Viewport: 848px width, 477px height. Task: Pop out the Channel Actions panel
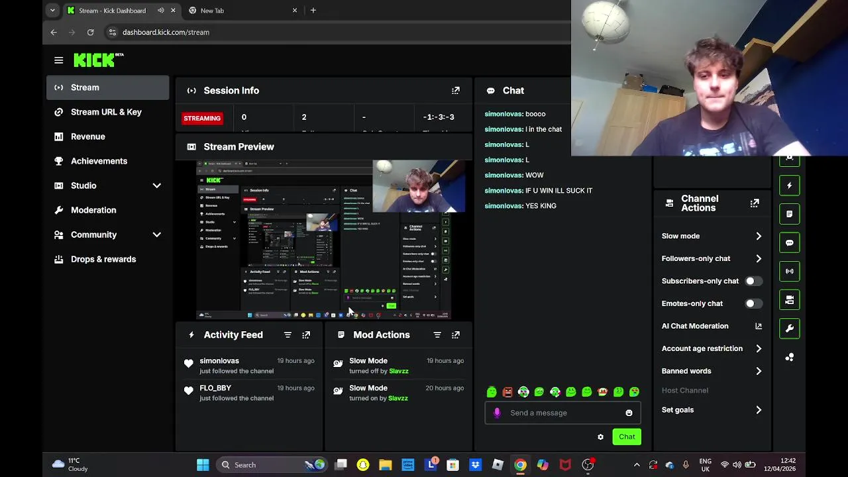tap(755, 203)
